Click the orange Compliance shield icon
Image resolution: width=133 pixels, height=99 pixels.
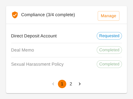(x=15, y=15)
